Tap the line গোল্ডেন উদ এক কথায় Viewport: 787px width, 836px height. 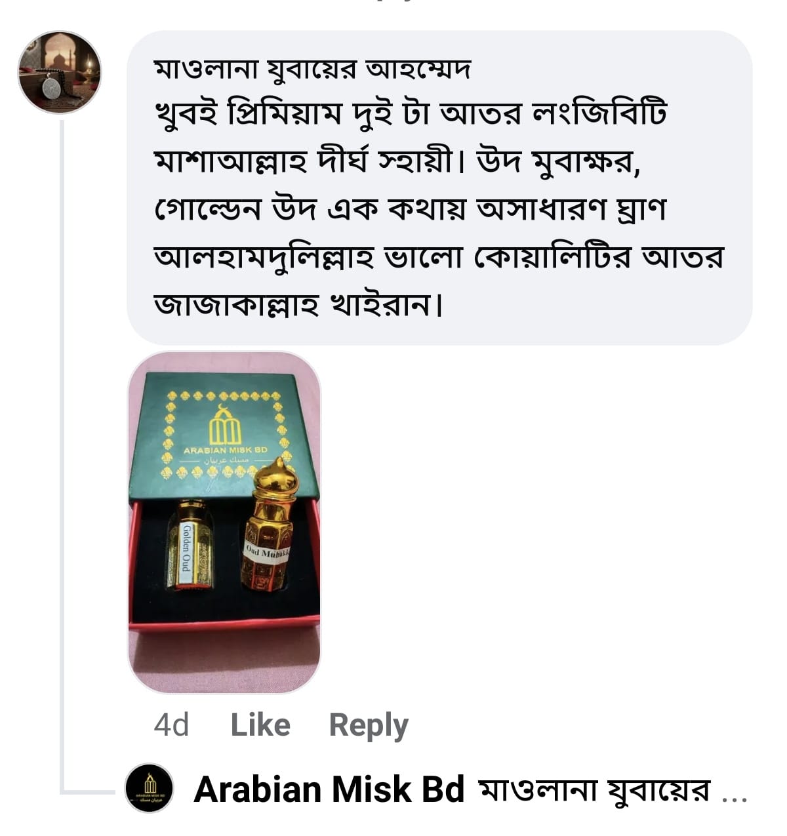(x=410, y=210)
